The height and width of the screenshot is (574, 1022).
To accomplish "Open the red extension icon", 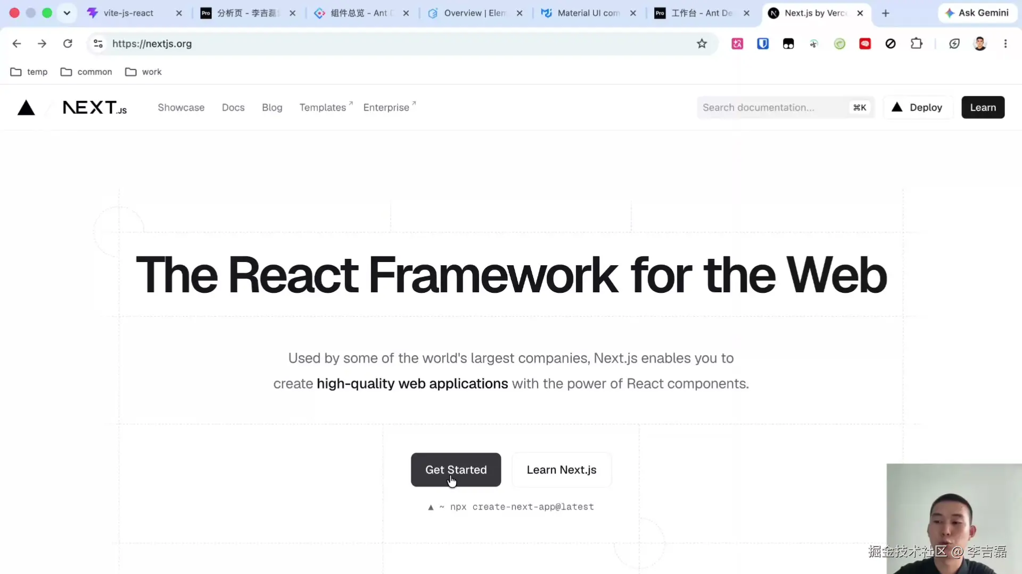I will 865,44.
